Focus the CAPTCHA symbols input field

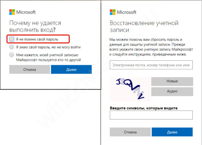pos(151,115)
